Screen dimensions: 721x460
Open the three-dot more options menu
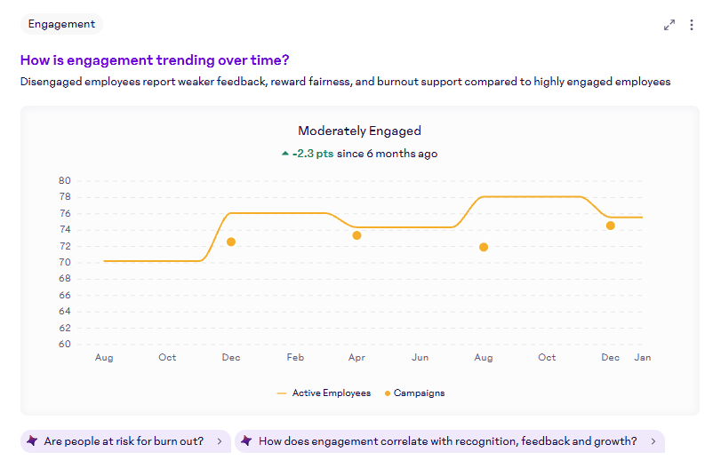click(692, 25)
